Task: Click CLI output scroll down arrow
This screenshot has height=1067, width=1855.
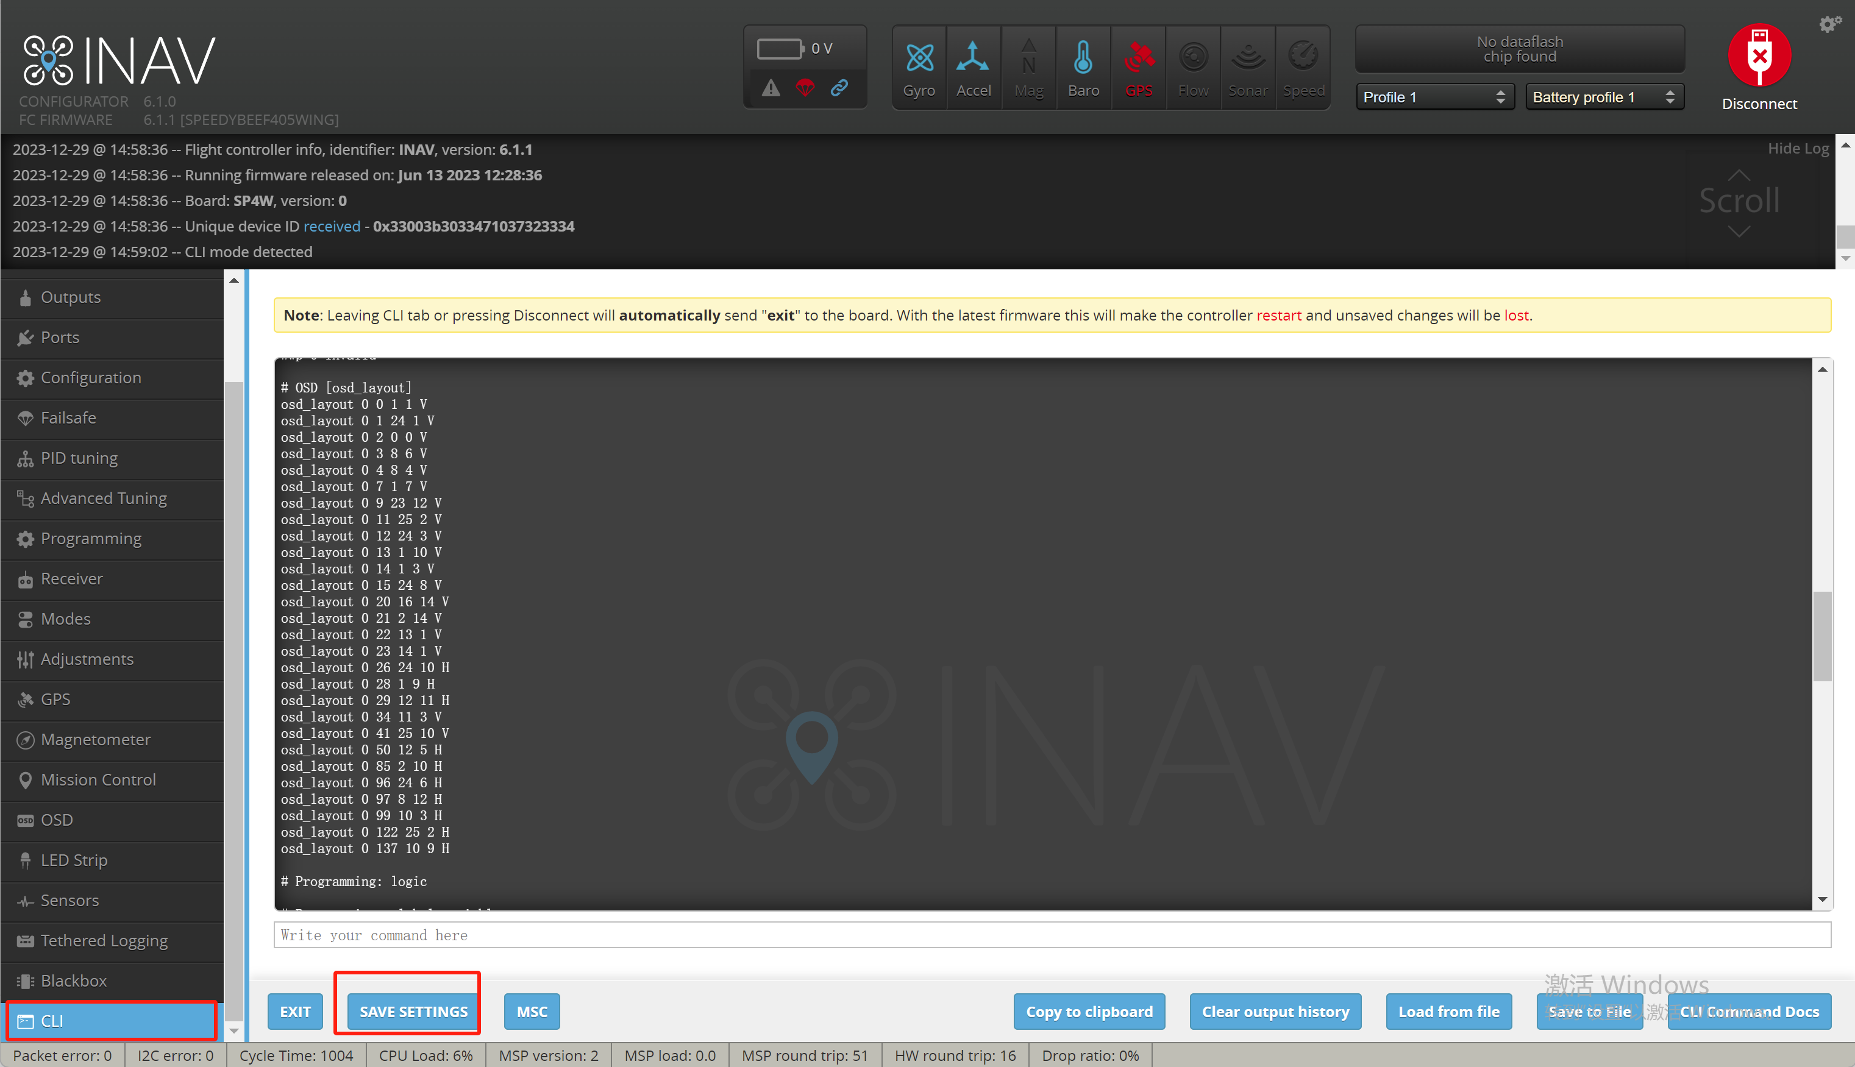Action: click(1822, 900)
